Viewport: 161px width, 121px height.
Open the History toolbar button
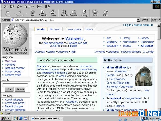coord(84,13)
